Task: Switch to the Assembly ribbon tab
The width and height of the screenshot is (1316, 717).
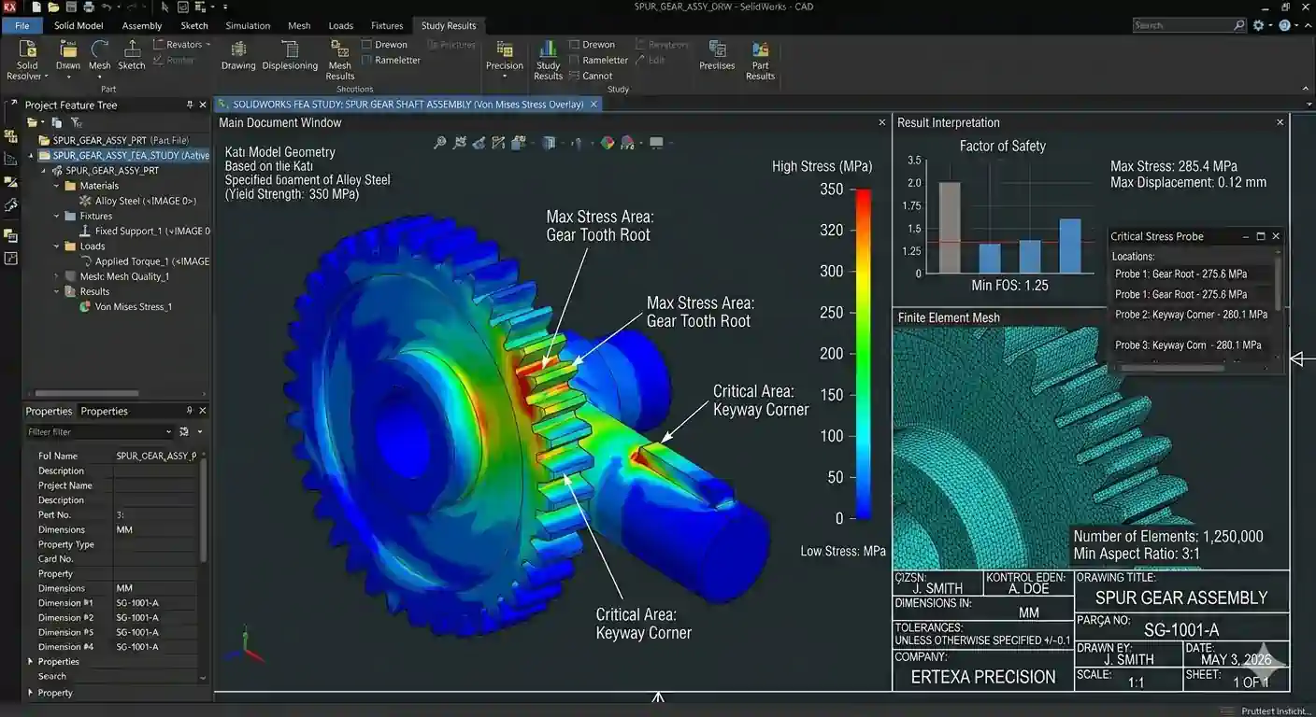Action: click(142, 25)
